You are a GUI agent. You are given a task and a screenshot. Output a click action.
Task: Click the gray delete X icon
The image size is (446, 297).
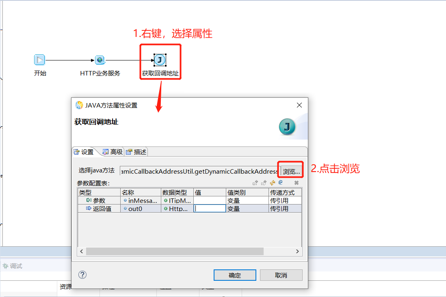coord(297,183)
